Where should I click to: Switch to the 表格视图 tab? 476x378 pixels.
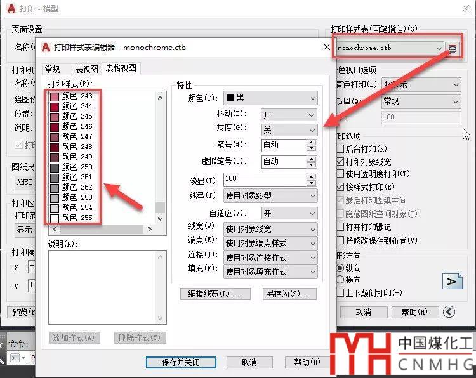click(121, 68)
